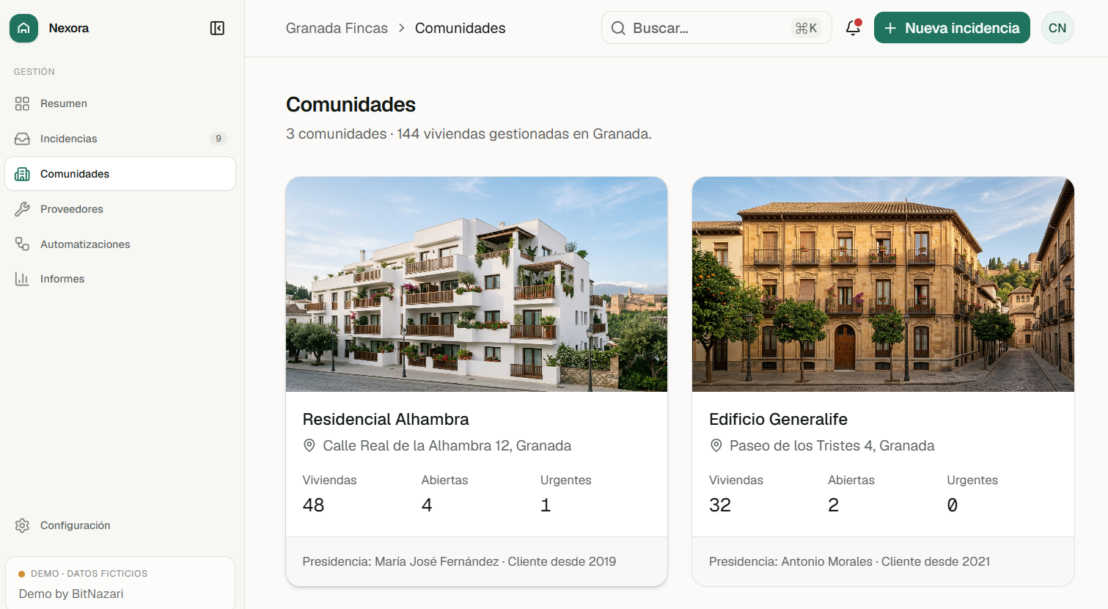Click the Incidencias inbox icon
This screenshot has width=1108, height=609.
click(x=22, y=139)
